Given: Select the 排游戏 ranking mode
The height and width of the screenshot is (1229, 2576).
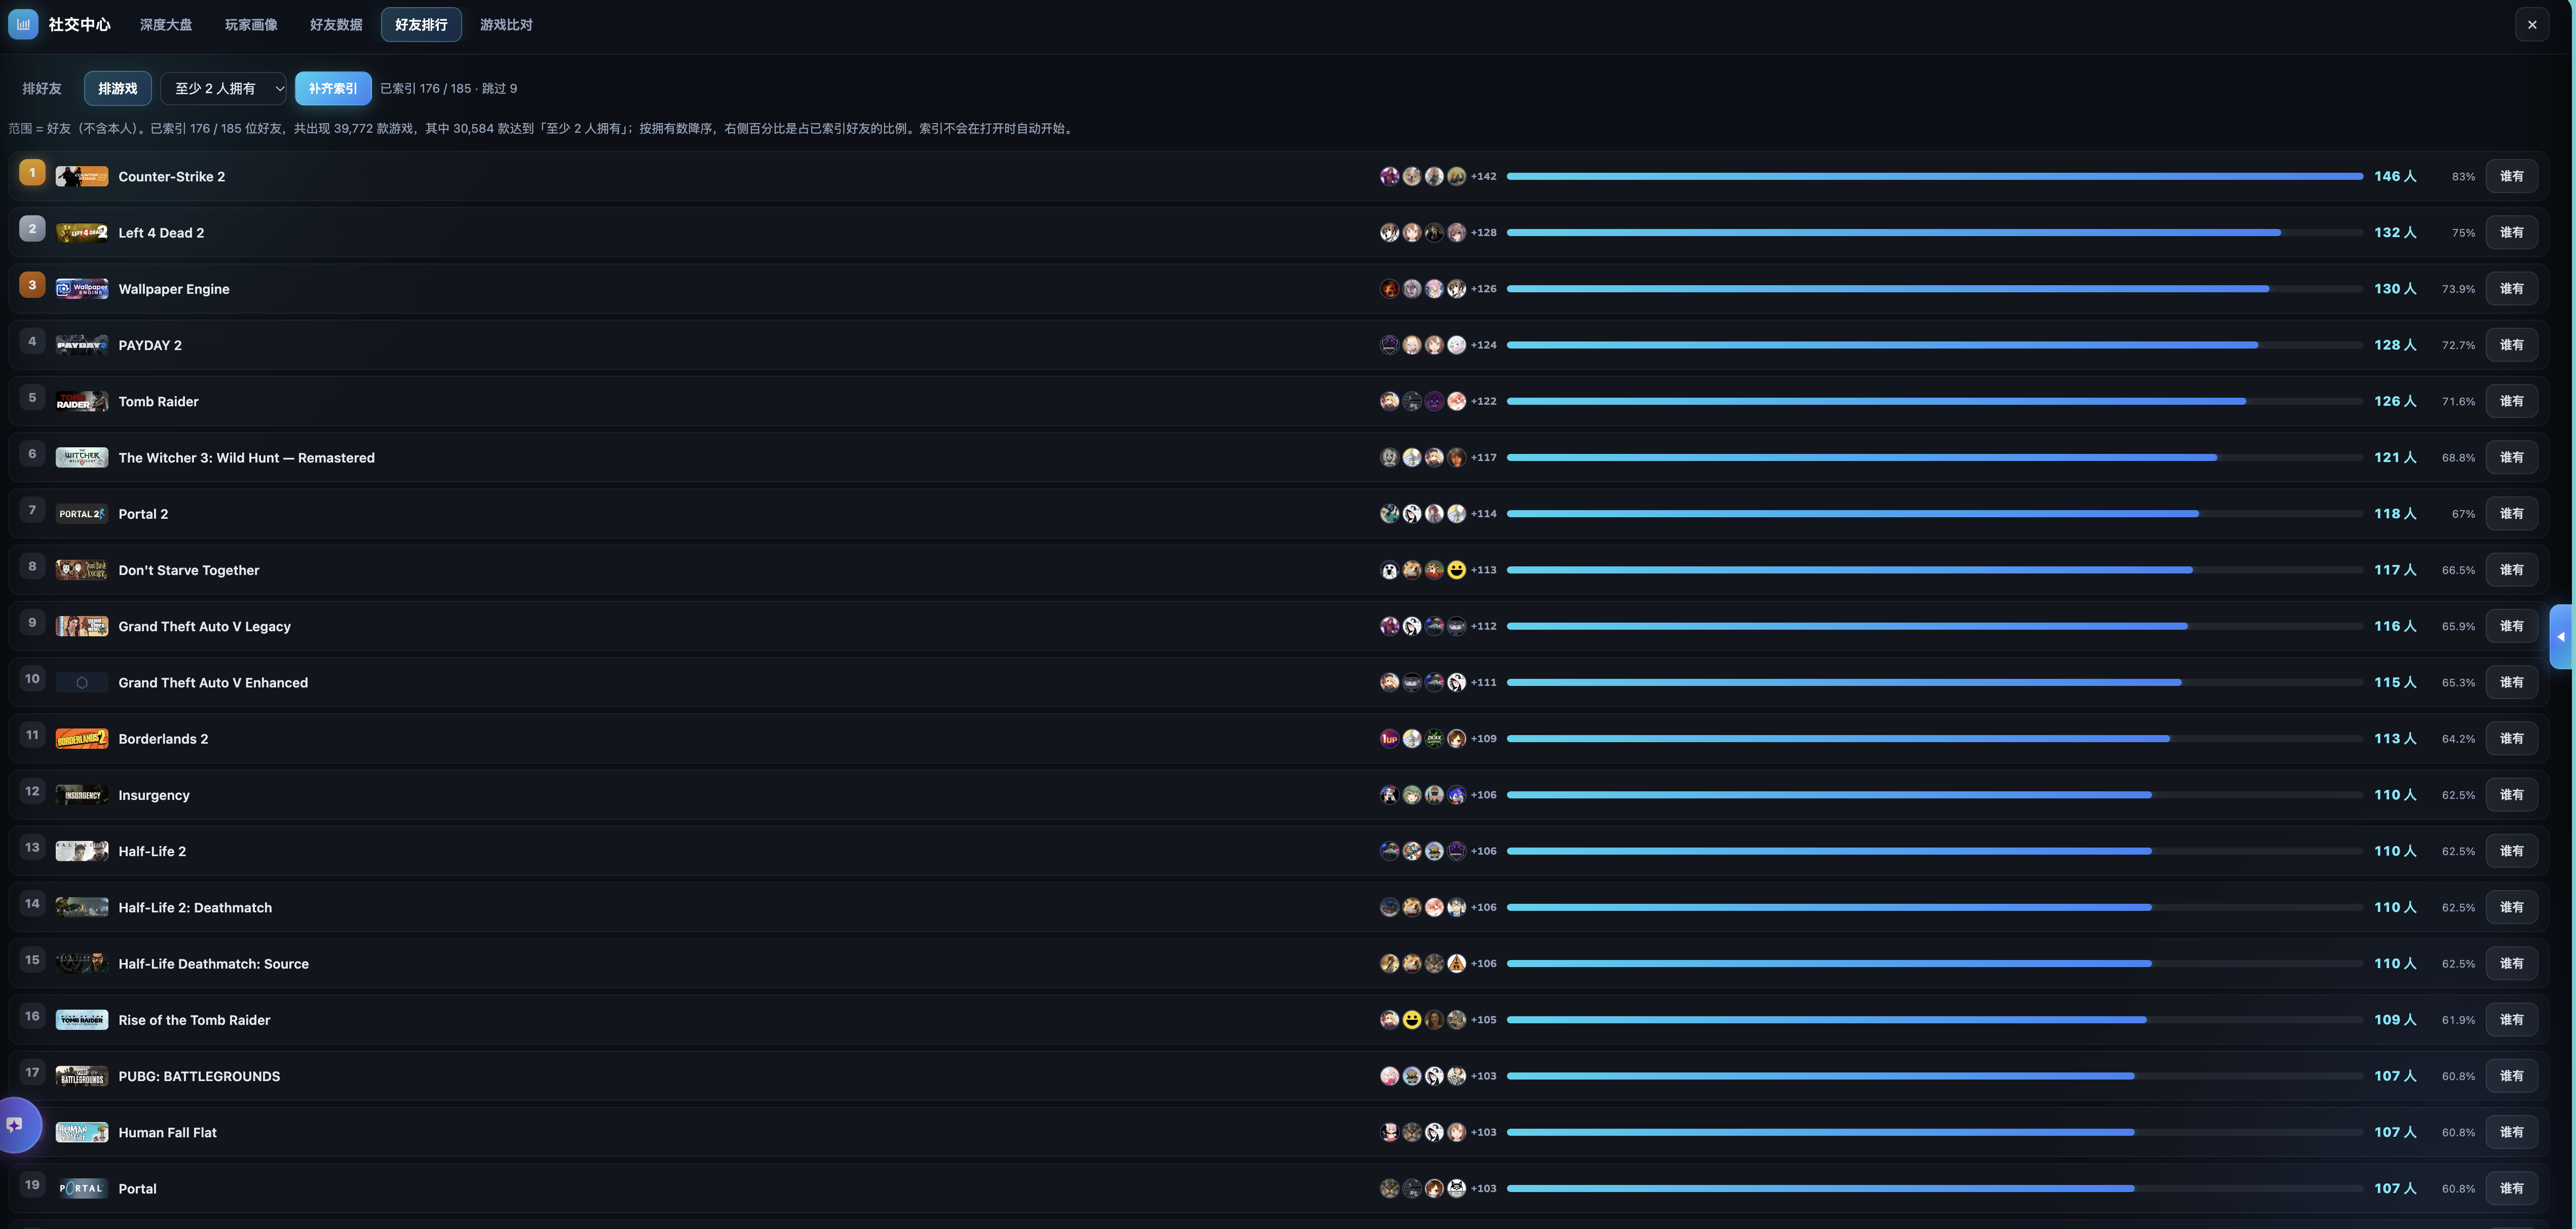Looking at the screenshot, I should pyautogui.click(x=118, y=88).
